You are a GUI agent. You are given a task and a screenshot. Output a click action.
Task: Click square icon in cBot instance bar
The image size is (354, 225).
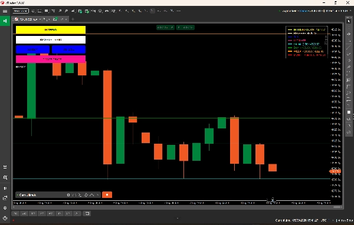68,195
